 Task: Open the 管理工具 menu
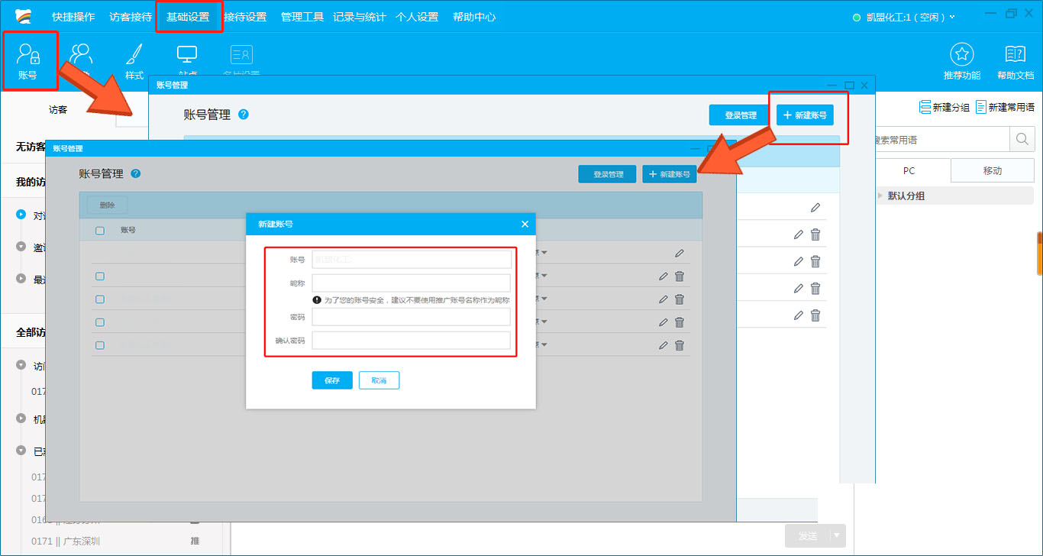coord(302,17)
